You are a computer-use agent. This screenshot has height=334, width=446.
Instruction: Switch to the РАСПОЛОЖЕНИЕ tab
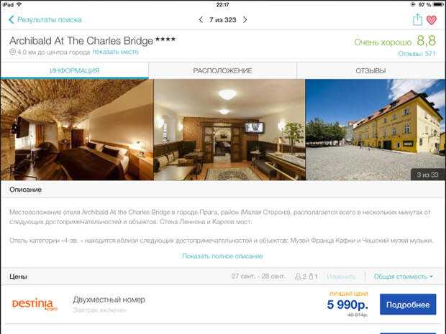tap(223, 70)
